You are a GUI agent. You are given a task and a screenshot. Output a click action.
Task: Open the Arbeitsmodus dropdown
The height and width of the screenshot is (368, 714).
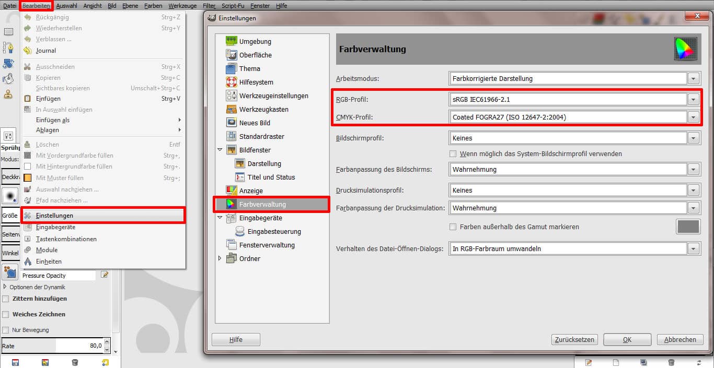[x=694, y=79]
